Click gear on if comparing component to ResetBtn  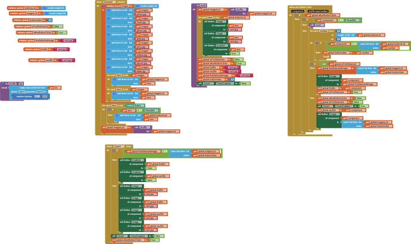click(304, 20)
